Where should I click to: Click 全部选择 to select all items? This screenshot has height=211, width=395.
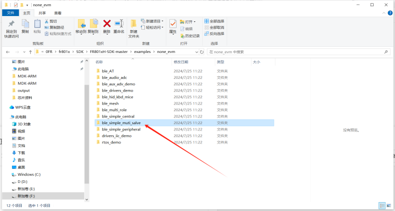click(214, 21)
